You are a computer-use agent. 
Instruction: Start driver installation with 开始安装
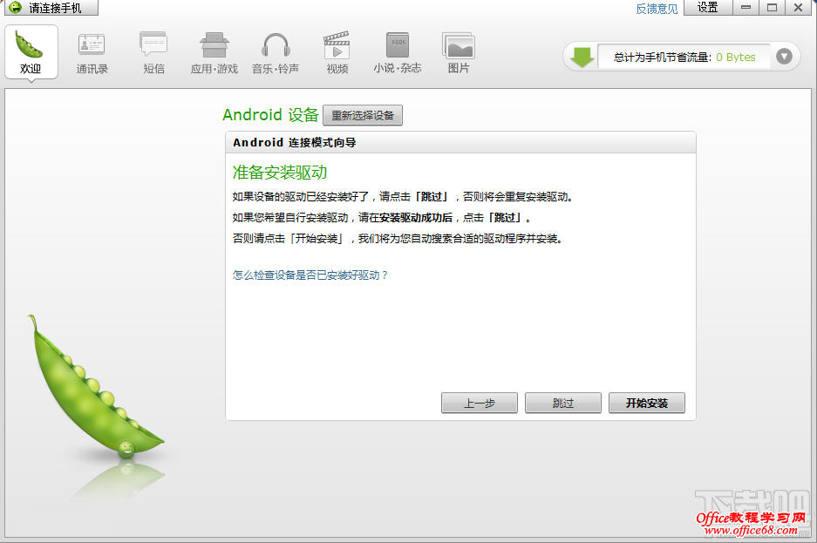(x=646, y=403)
